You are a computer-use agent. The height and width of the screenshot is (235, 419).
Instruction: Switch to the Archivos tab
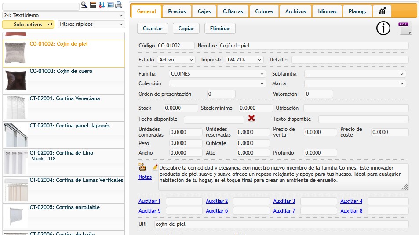pyautogui.click(x=295, y=11)
